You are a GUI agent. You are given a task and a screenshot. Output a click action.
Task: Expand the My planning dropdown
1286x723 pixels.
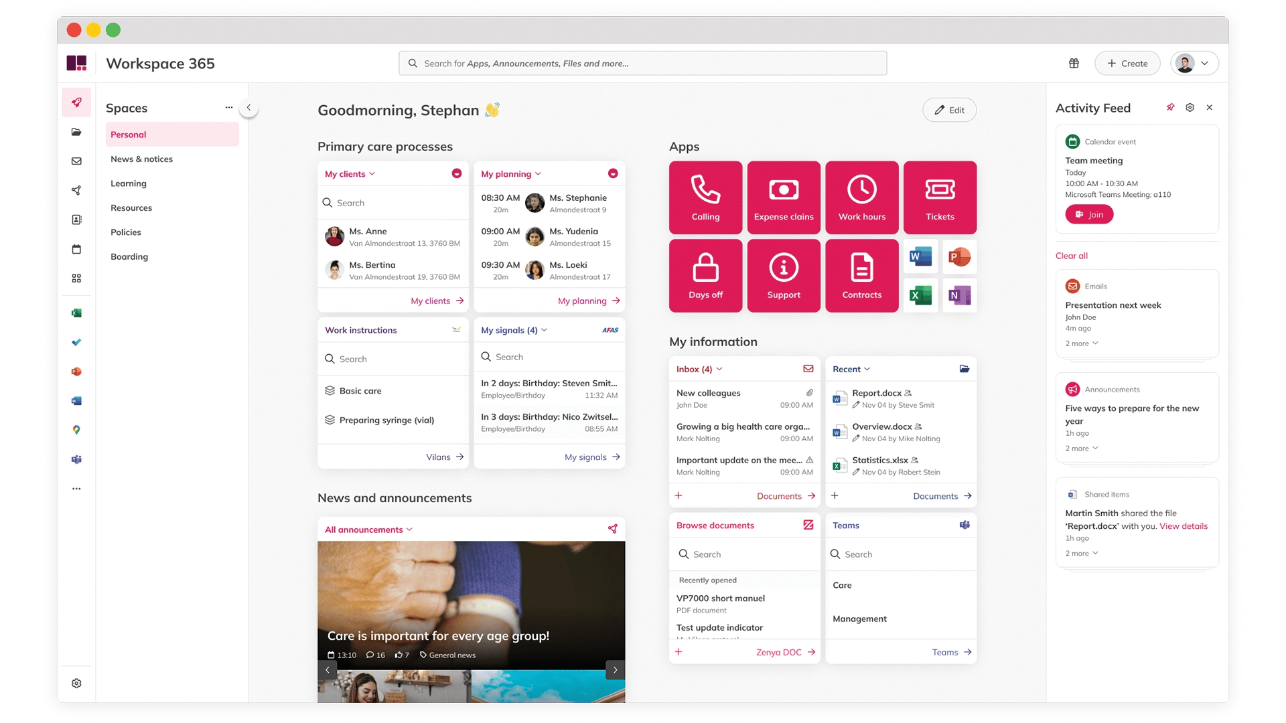(511, 174)
